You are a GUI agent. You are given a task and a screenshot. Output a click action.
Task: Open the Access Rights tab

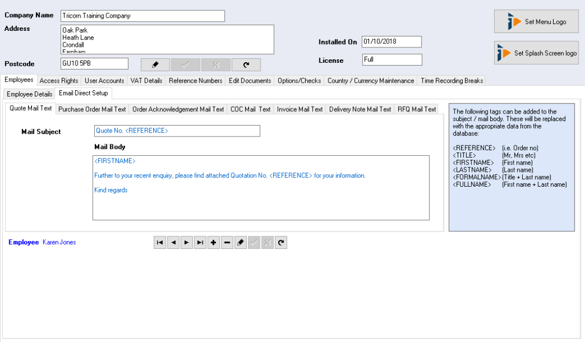tap(59, 81)
